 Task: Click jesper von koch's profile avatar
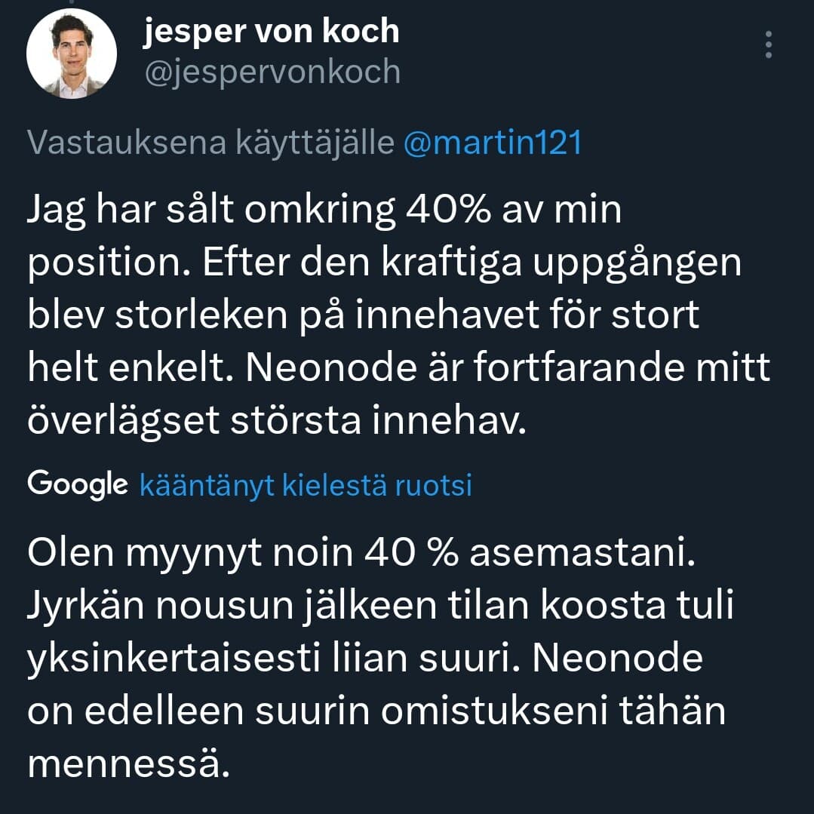(72, 54)
